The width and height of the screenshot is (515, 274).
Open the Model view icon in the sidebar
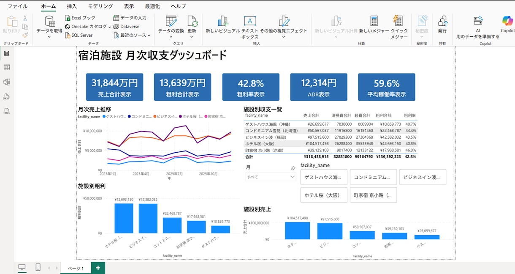click(7, 82)
